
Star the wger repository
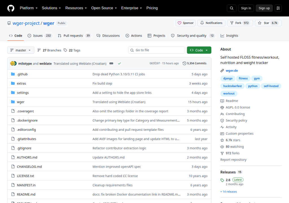click(268, 23)
